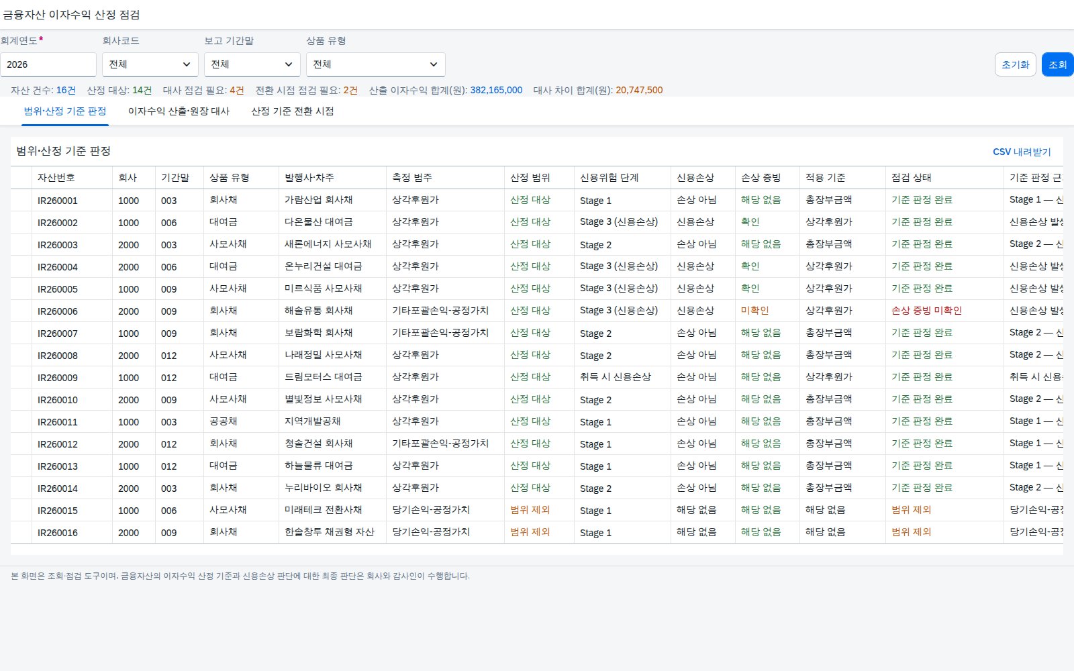Image resolution: width=1074 pixels, height=671 pixels.
Task: Click 취득 시 신용손상 stage cell
Action: [616, 377]
